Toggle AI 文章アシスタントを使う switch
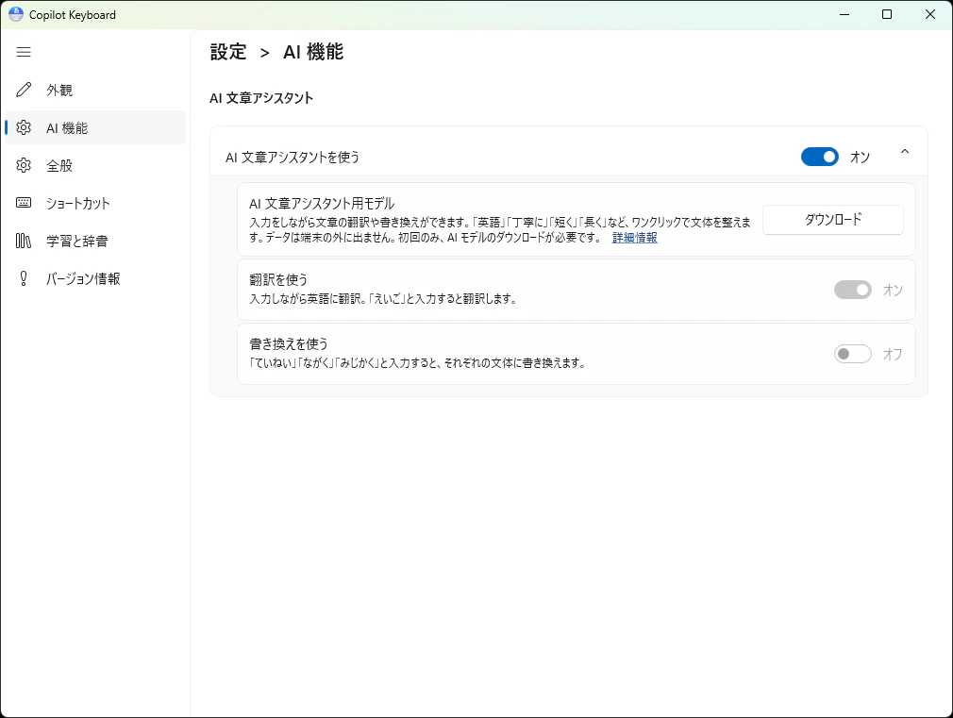The width and height of the screenshot is (953, 718). pos(819,157)
